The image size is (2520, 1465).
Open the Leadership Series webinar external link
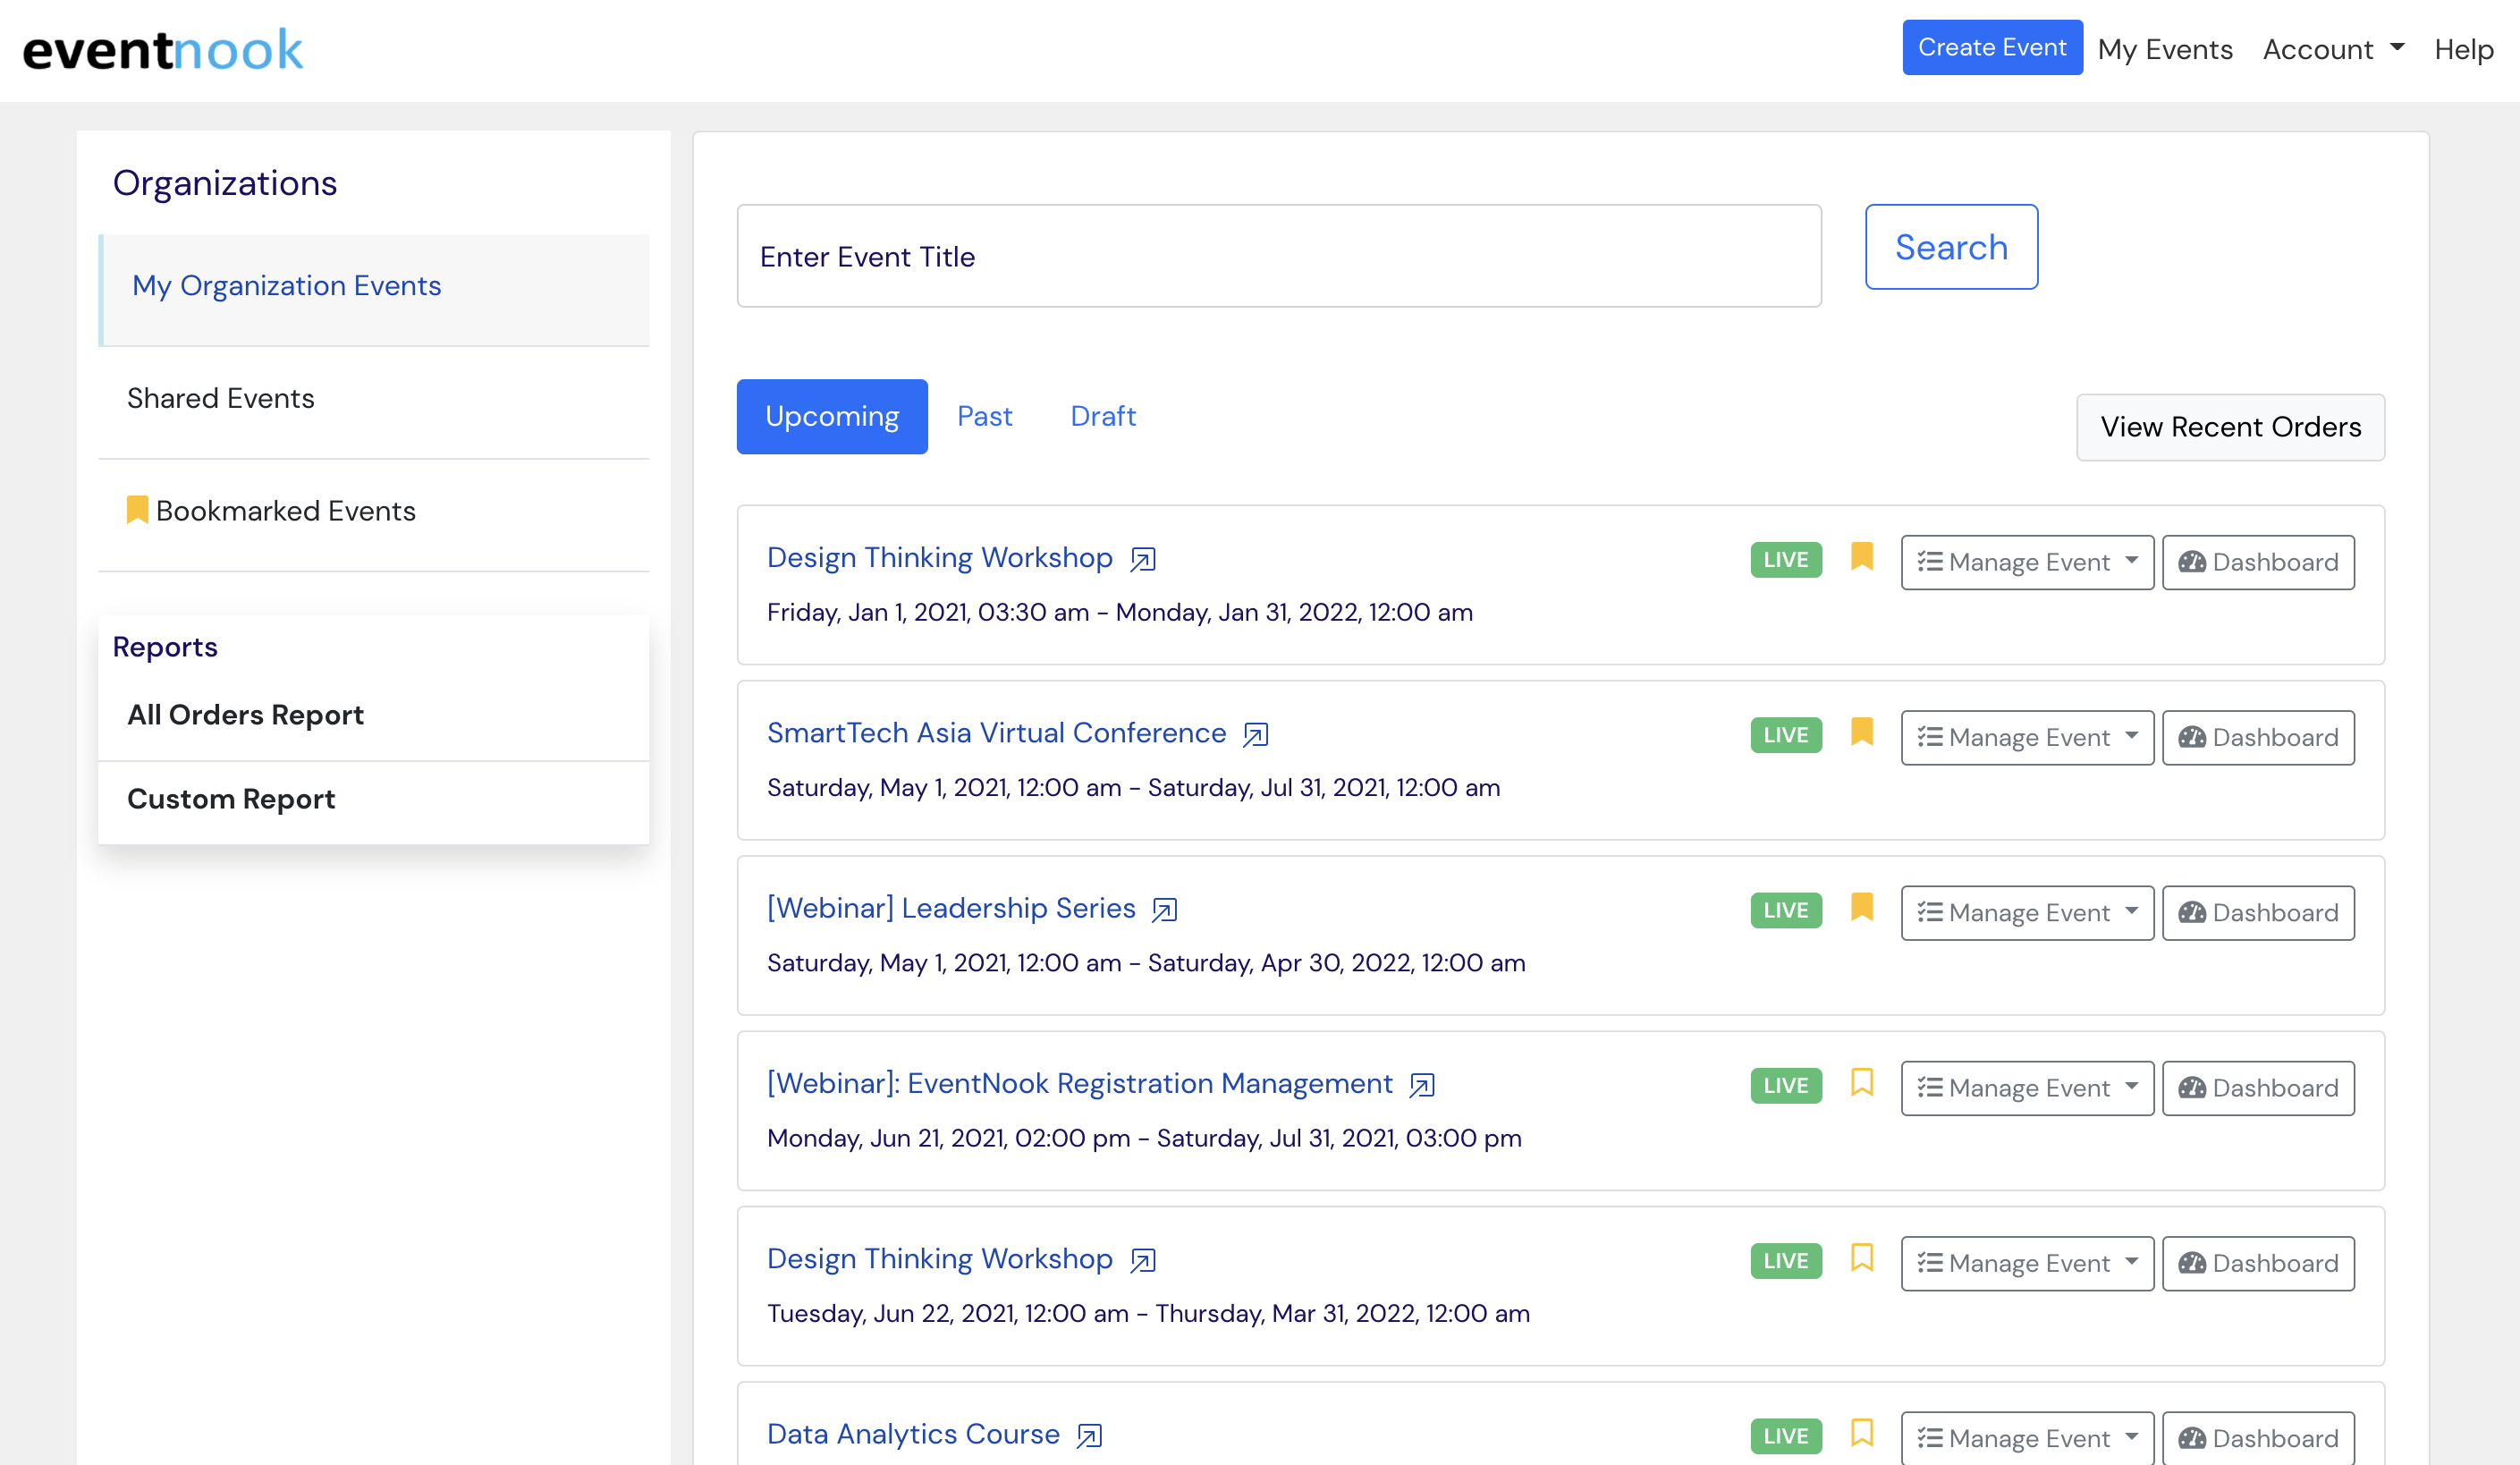point(1164,910)
